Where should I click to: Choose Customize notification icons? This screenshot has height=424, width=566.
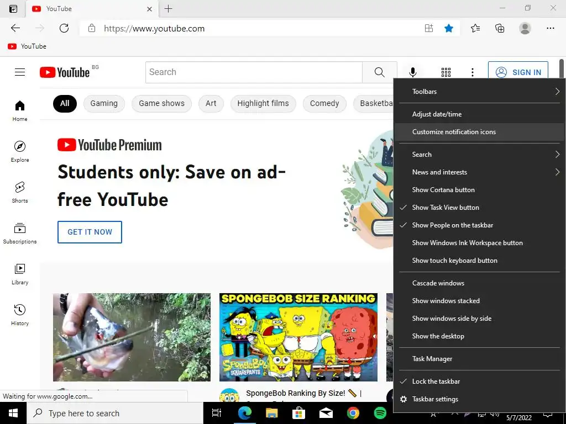click(480, 132)
